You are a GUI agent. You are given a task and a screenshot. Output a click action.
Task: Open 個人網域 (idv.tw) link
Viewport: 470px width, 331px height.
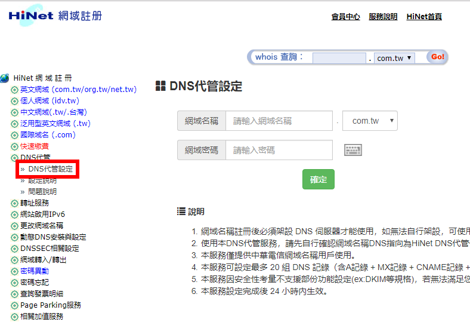click(x=50, y=100)
